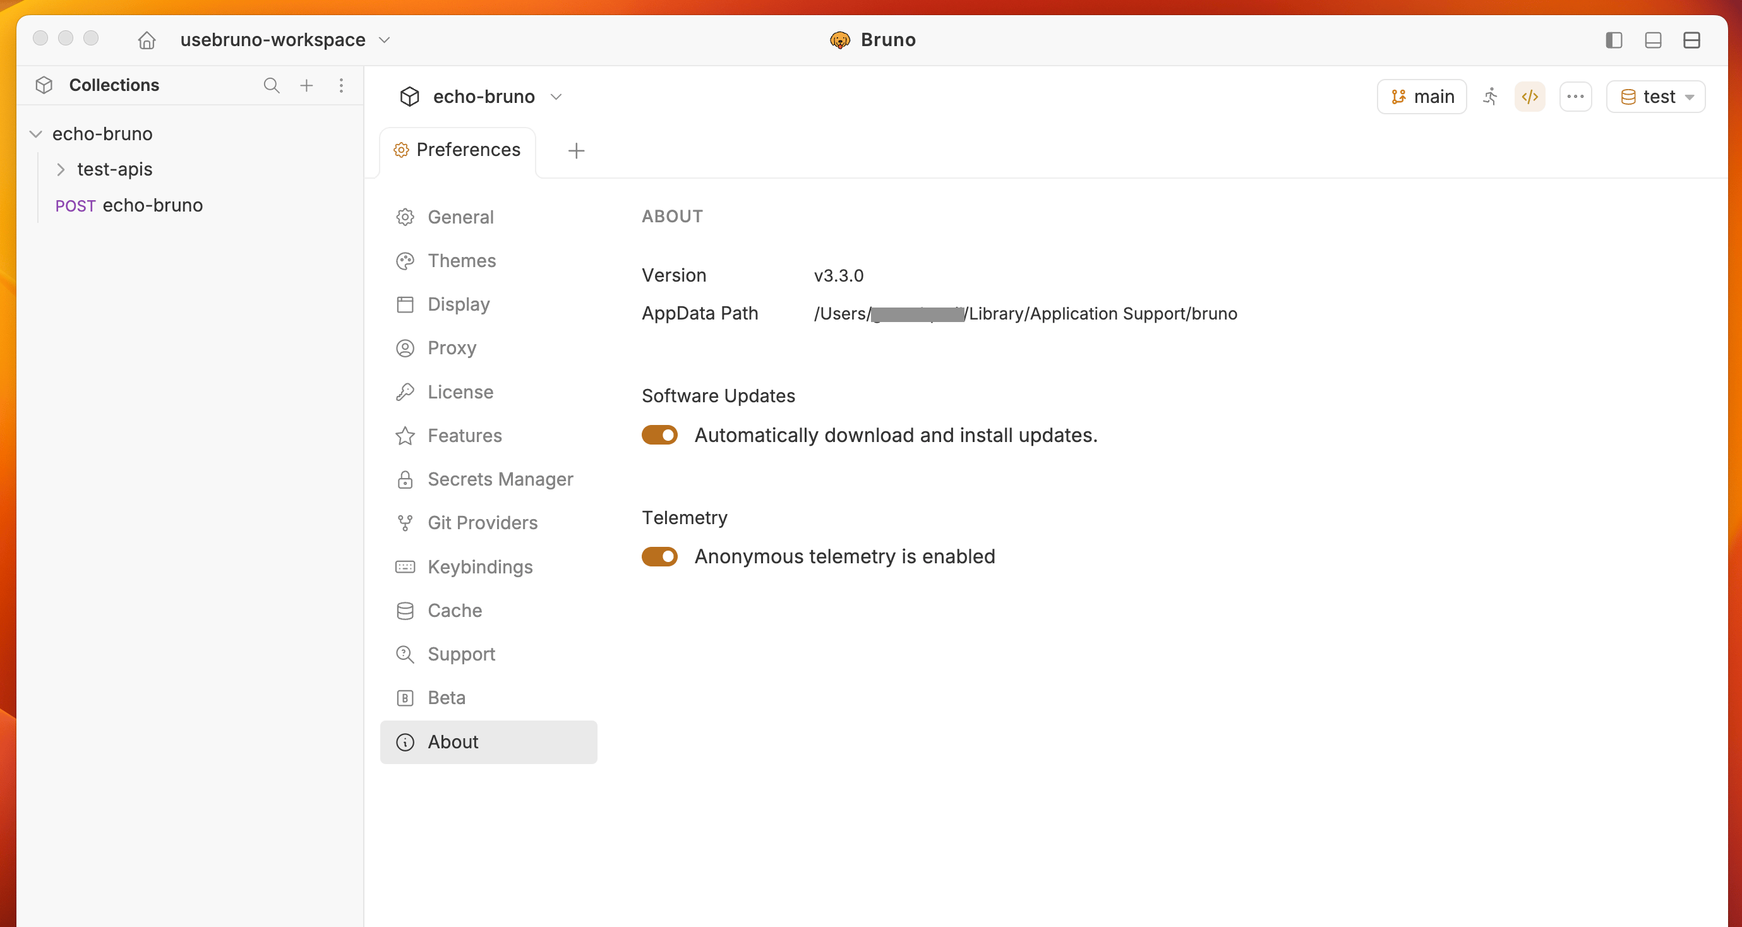1742x927 pixels.
Task: Click the version value v3.3.0
Action: tap(839, 276)
